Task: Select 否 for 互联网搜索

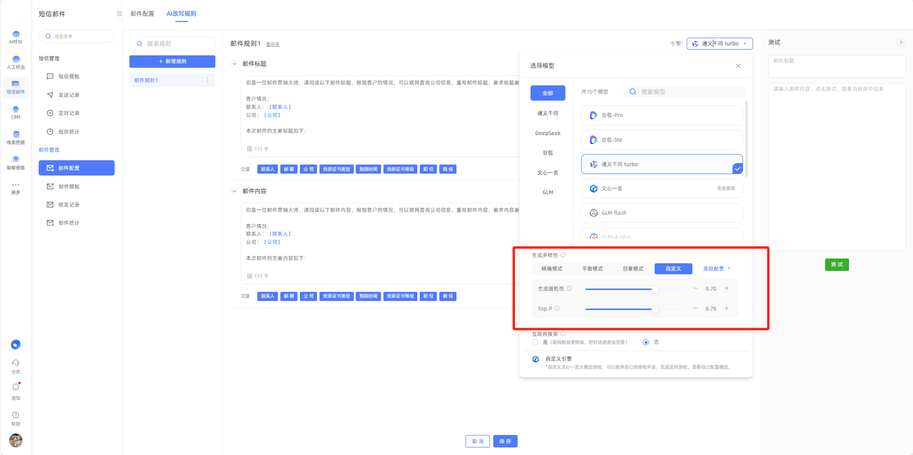Action: click(x=646, y=342)
